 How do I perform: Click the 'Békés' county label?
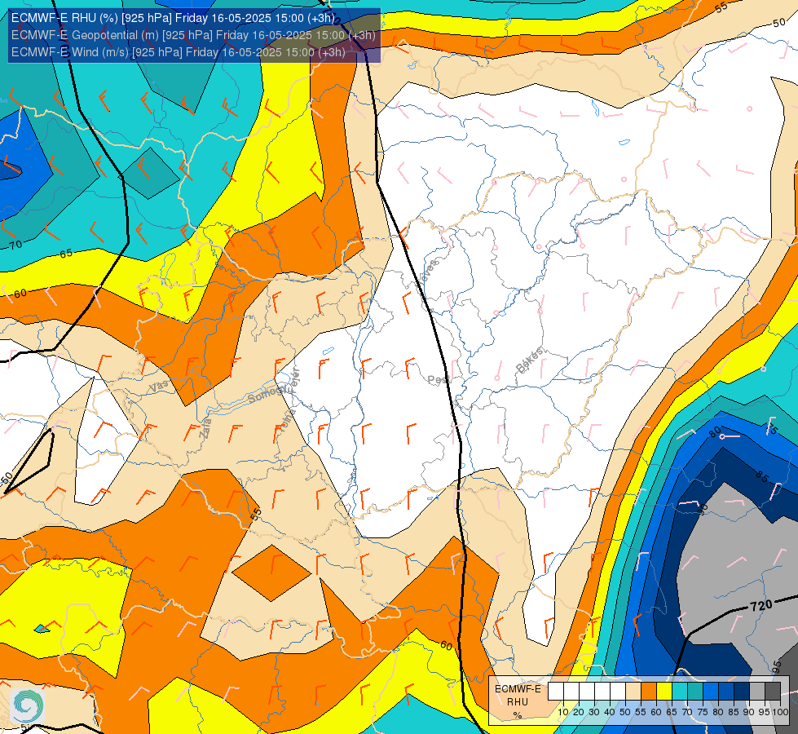click(529, 360)
